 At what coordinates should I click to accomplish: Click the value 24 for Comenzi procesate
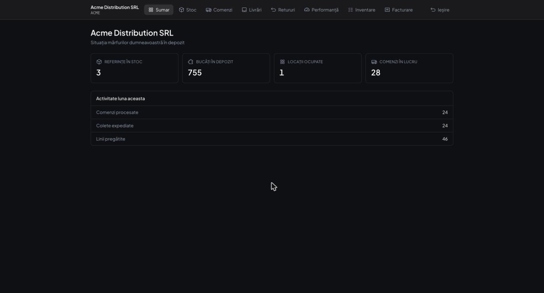tap(445, 112)
